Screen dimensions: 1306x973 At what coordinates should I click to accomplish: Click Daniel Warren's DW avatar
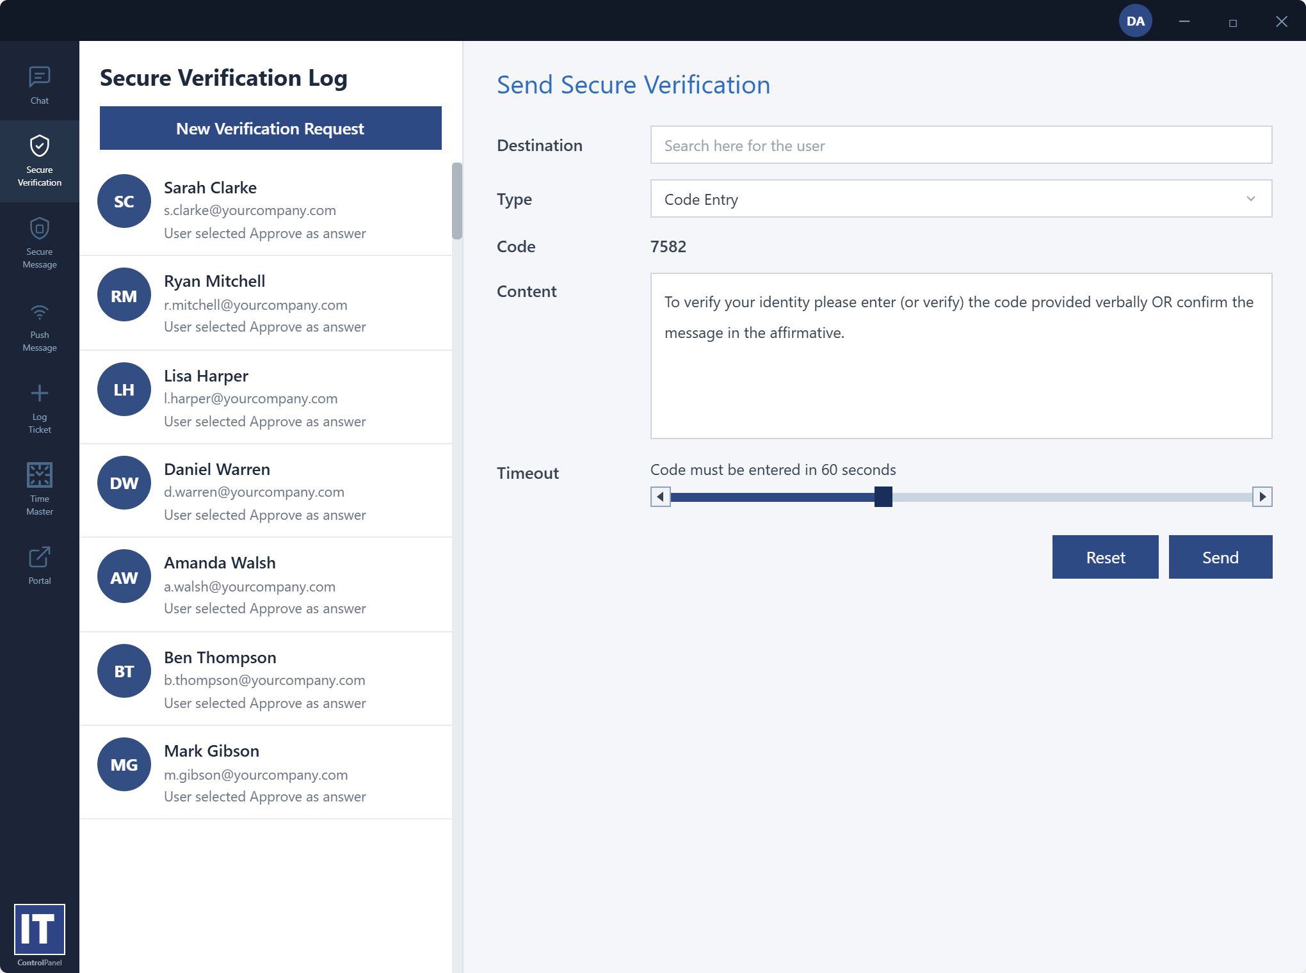point(124,483)
